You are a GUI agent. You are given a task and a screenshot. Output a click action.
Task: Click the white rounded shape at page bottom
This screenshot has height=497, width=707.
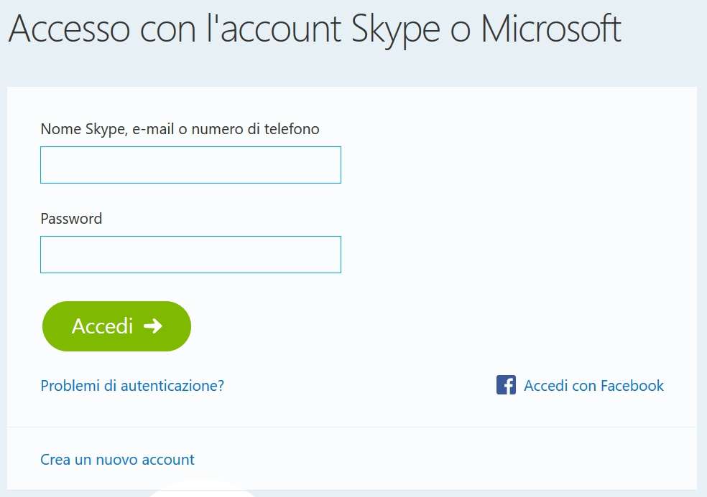point(201,493)
